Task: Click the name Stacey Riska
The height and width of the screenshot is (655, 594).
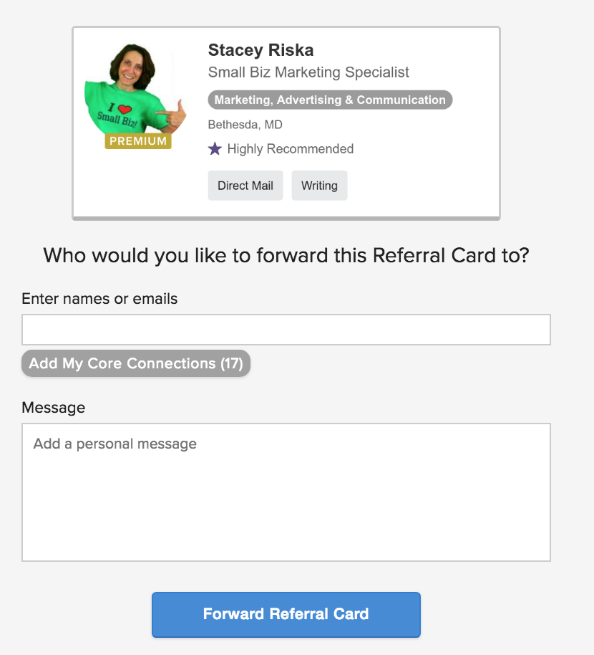Action: point(261,50)
